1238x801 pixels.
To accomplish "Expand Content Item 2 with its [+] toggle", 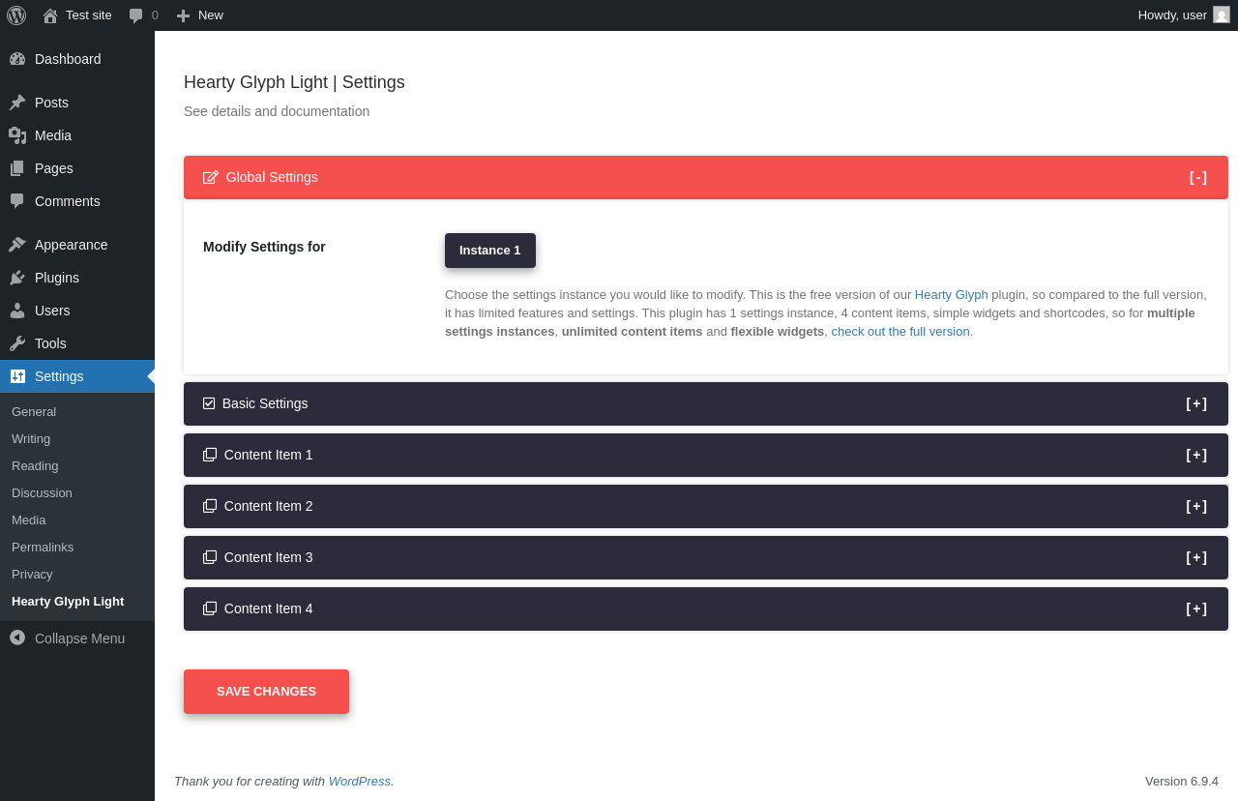I will (x=1197, y=506).
